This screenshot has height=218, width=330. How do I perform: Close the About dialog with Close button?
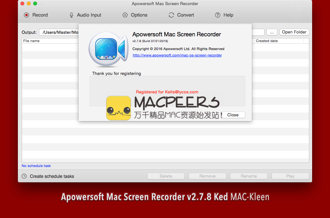[233, 115]
